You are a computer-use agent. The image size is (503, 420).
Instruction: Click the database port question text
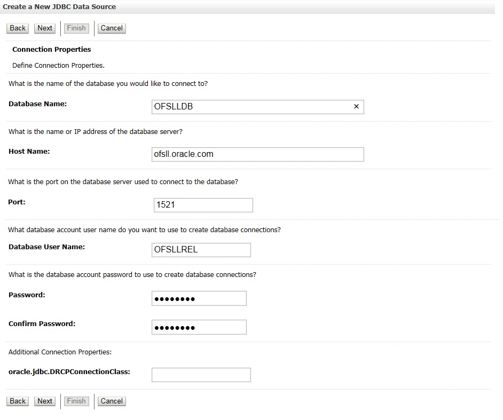(123, 182)
